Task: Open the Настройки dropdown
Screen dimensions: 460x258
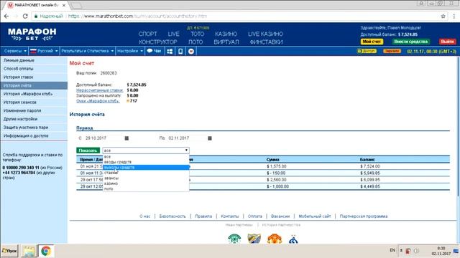Action: [130, 51]
